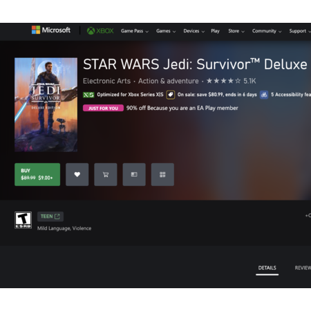The width and height of the screenshot is (311, 311).
Task: Click the ESRB Teen rating badge
Action: click(x=23, y=220)
